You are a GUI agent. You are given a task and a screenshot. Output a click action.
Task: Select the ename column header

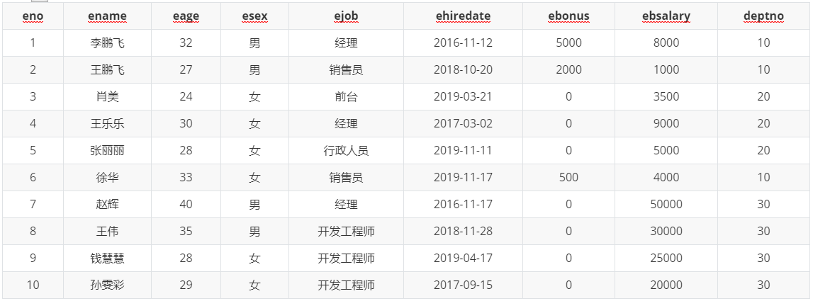107,16
